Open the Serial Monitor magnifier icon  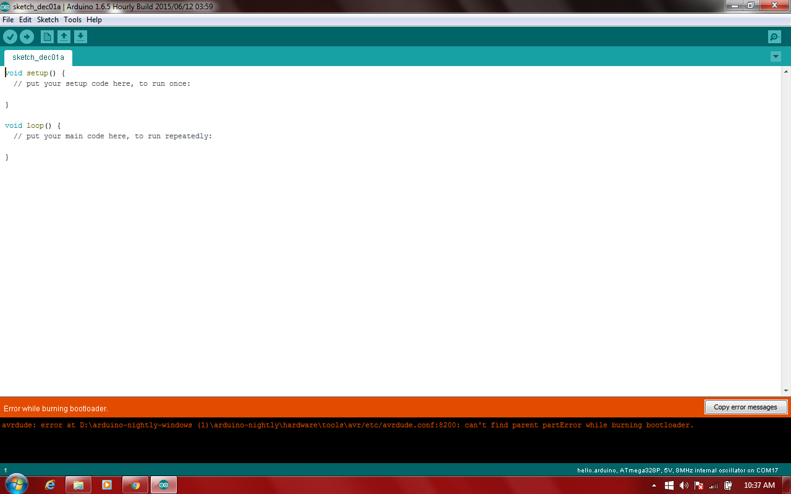[774, 37]
